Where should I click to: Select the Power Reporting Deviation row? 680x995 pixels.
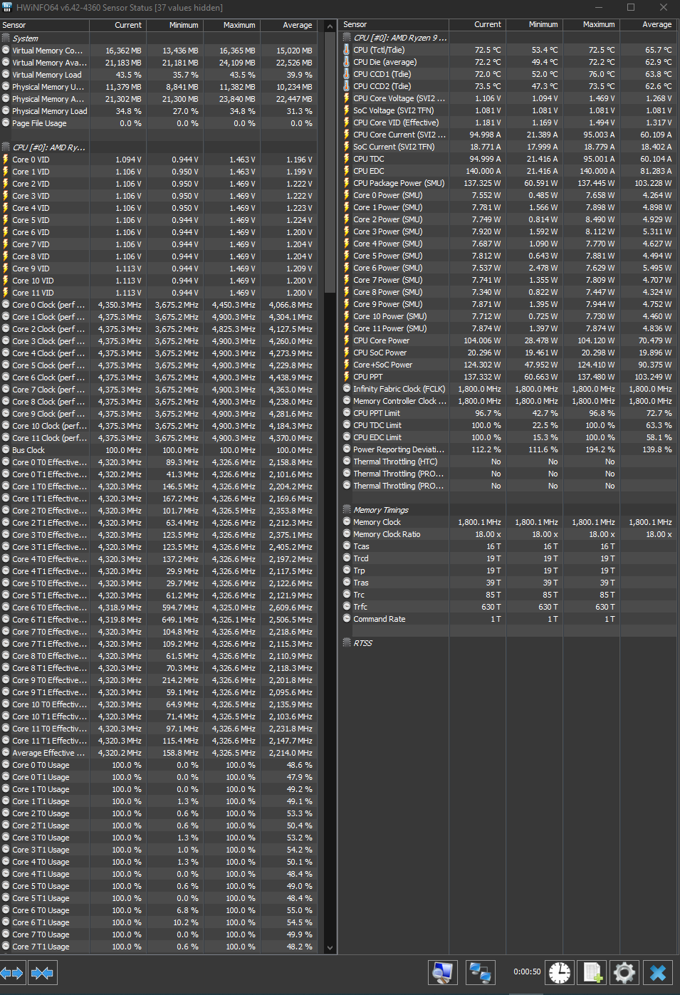(508, 449)
